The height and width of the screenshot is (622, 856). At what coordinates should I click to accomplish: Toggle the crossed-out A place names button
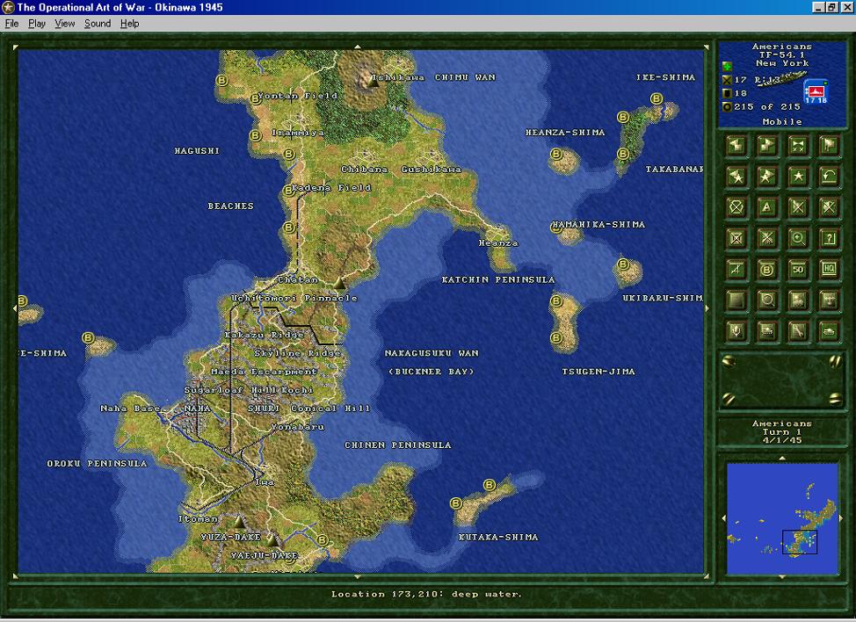(736, 270)
